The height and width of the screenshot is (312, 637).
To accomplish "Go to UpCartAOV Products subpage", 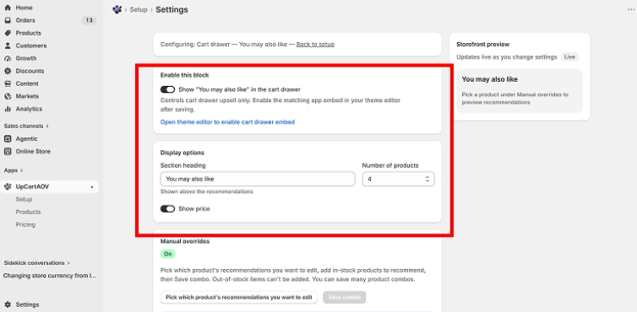I will point(28,212).
